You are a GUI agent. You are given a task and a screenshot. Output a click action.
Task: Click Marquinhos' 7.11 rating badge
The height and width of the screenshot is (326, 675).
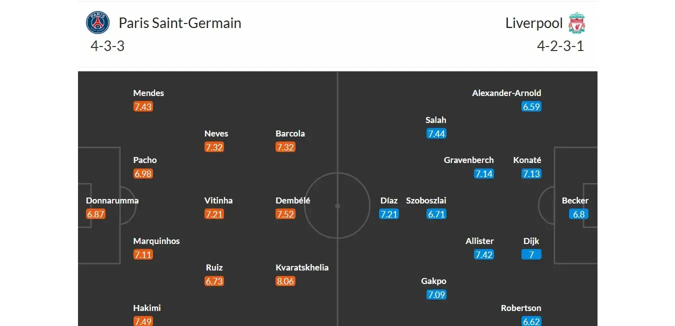coord(143,254)
